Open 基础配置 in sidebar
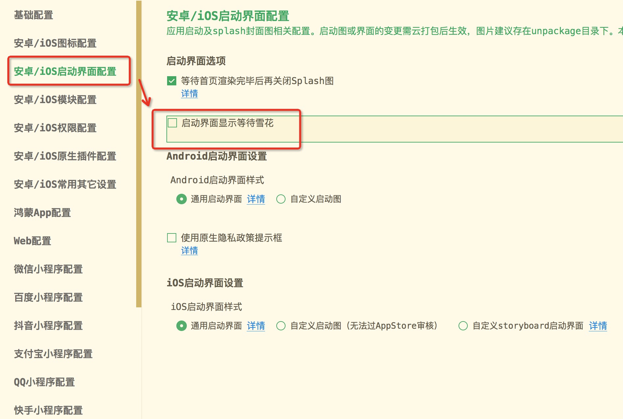The width and height of the screenshot is (623, 419). (34, 15)
